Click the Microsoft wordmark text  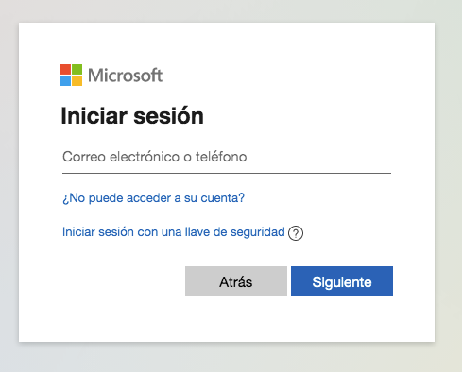pyautogui.click(x=125, y=76)
